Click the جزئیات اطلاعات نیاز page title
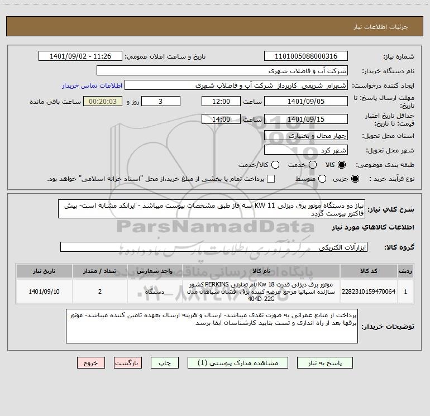Image resolution: width=430 pixels, height=416 pixels. tap(381, 27)
